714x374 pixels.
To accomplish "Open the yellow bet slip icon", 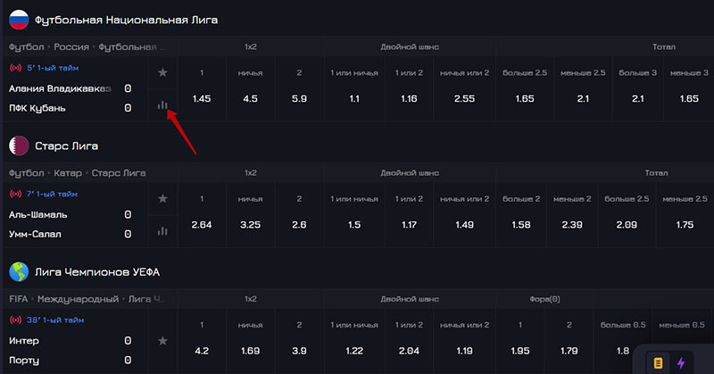I will coord(659,362).
